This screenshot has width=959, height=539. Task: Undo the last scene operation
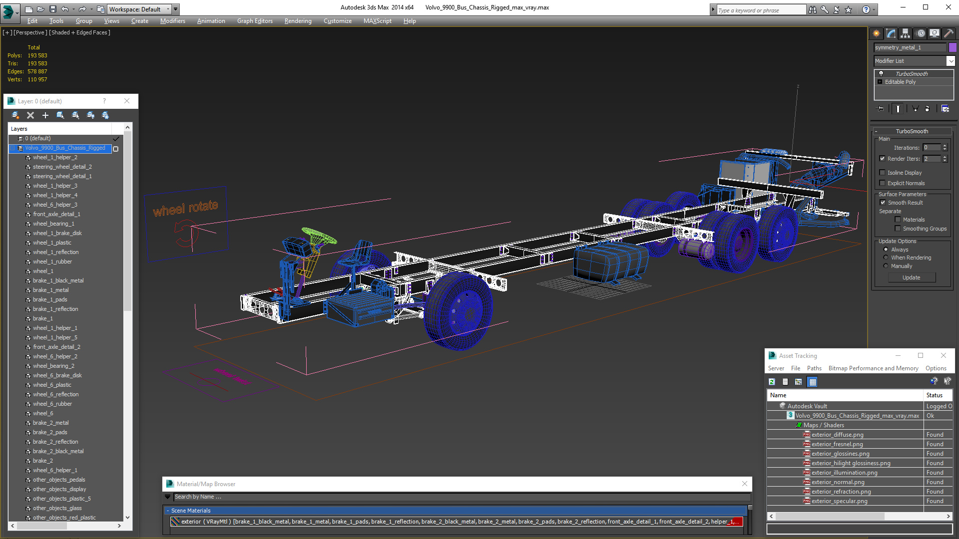[x=64, y=9]
